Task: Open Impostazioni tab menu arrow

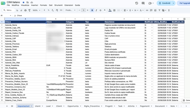Action: tap(31, 106)
